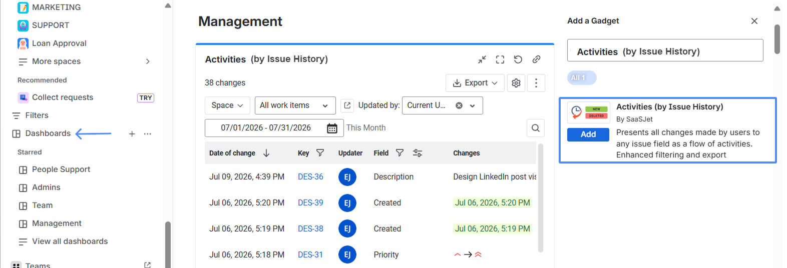787x268 pixels.
Task: Open the gadget settings gear
Action: point(516,83)
